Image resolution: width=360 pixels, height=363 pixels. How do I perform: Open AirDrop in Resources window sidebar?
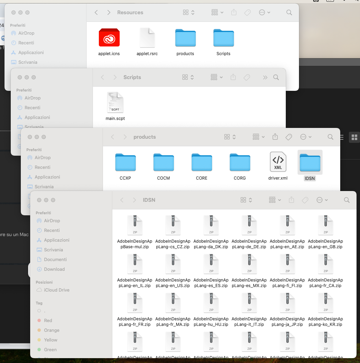coord(23,33)
